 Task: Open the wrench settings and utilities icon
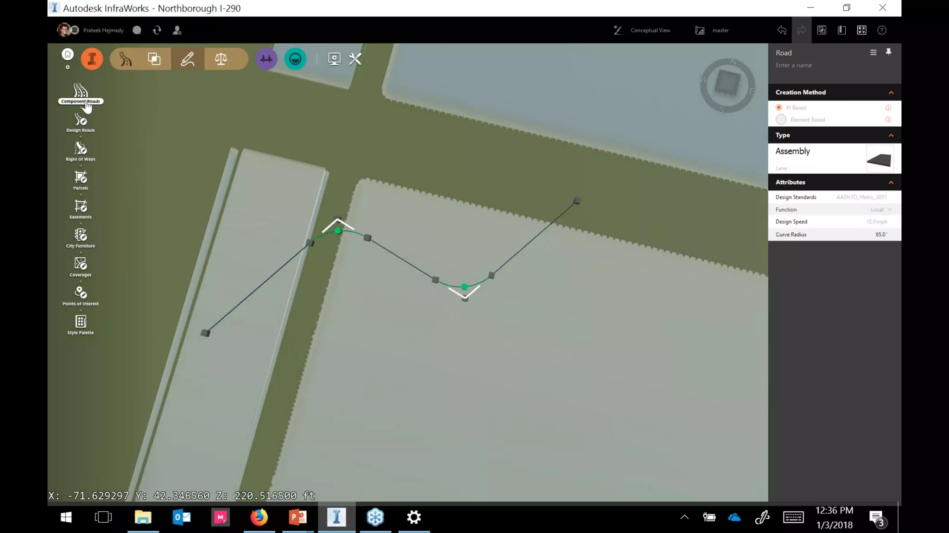(x=355, y=59)
